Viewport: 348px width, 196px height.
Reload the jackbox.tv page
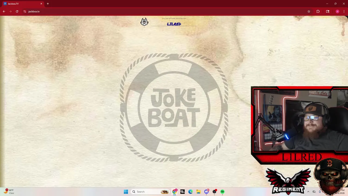(17, 11)
